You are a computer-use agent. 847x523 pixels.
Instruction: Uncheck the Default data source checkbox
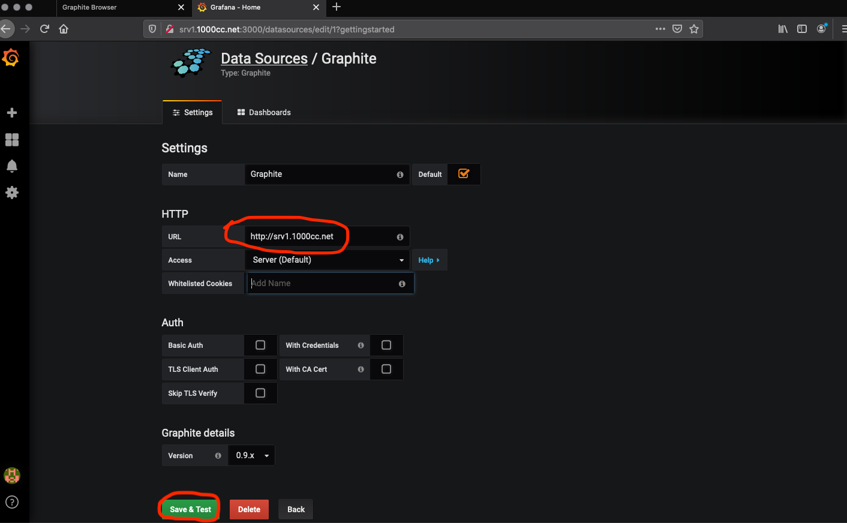click(x=464, y=174)
